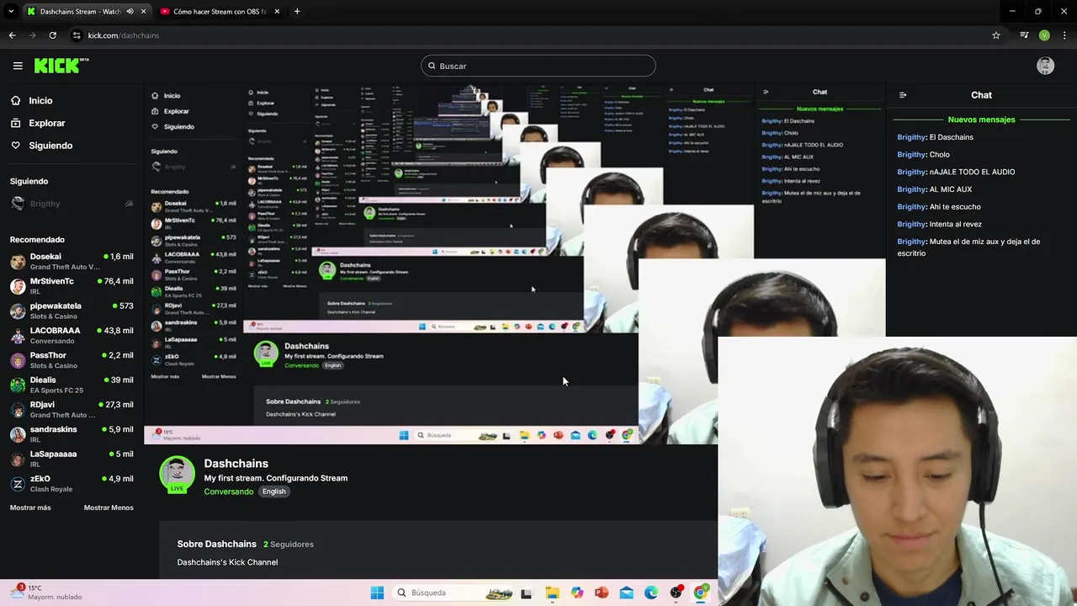This screenshot has height=606, width=1077.
Task: Open File Explorer from taskbar
Action: [x=552, y=593]
